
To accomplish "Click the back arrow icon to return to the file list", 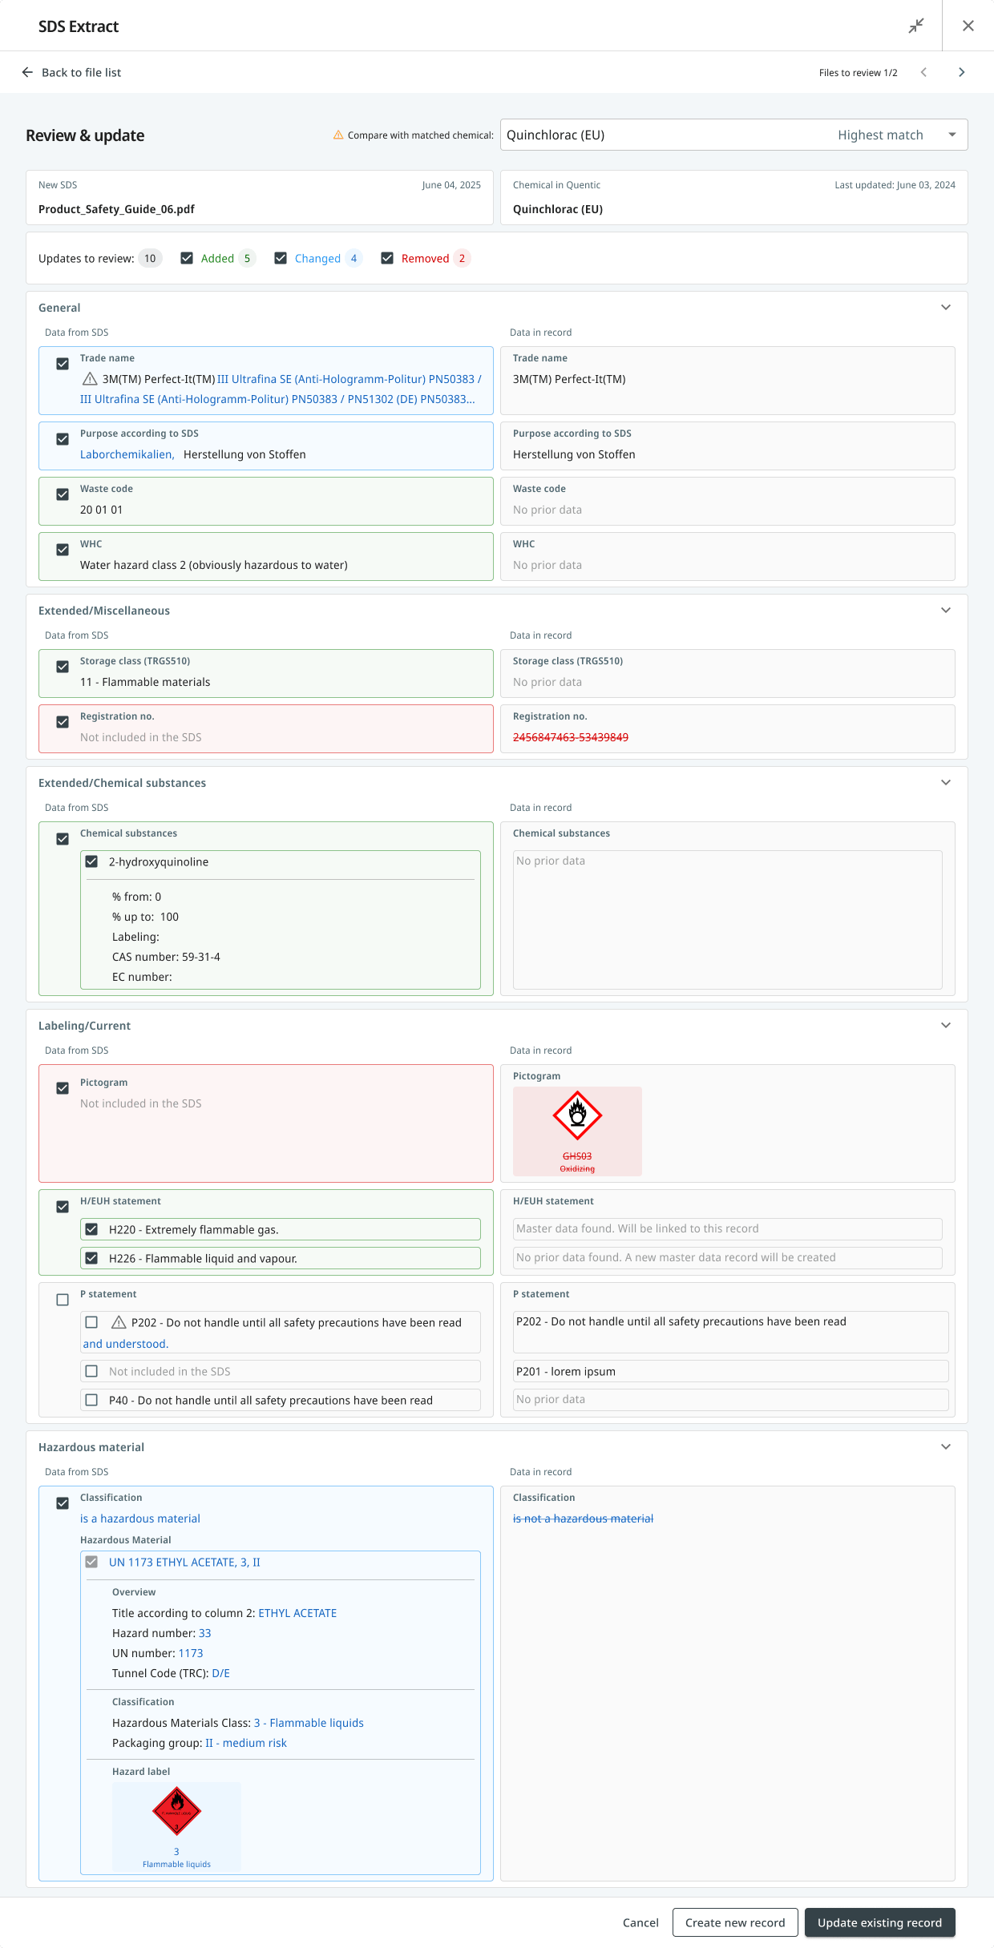I will click(x=27, y=72).
